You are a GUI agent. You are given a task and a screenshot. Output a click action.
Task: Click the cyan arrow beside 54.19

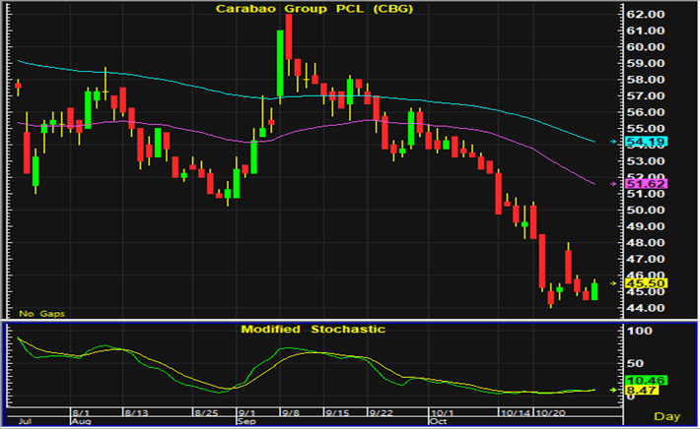coord(613,143)
